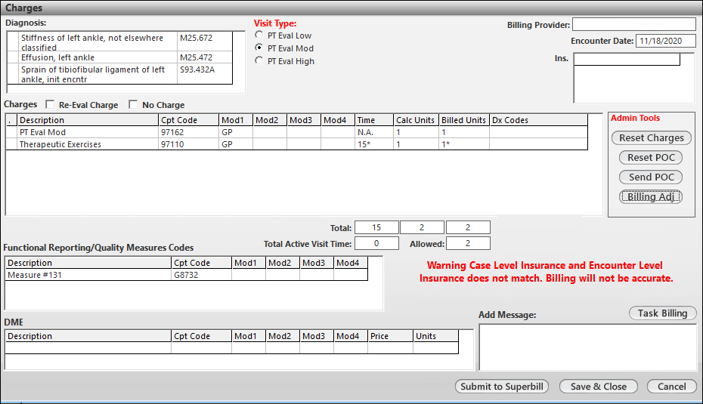Edit the Encounter Date field
Screen dimensions: 703x404
point(665,41)
